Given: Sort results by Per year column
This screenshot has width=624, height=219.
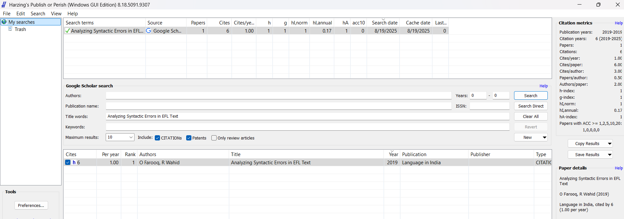Looking at the screenshot, I should point(109,154).
